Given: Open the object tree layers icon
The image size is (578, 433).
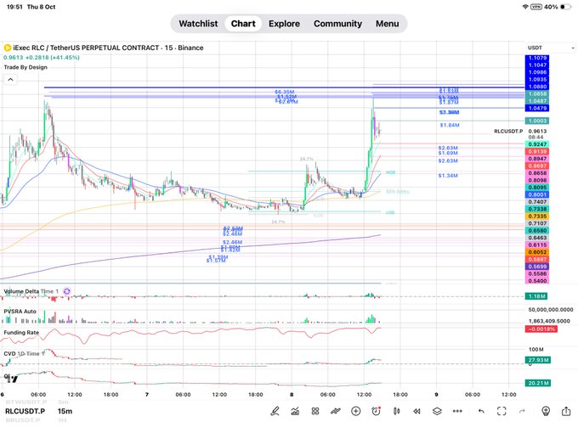Looking at the screenshot, I should tap(437, 411).
